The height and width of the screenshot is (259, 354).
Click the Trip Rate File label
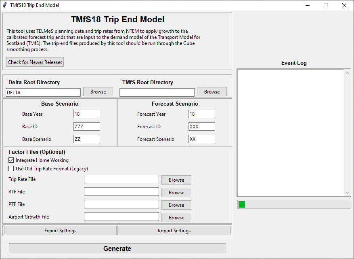click(x=22, y=179)
